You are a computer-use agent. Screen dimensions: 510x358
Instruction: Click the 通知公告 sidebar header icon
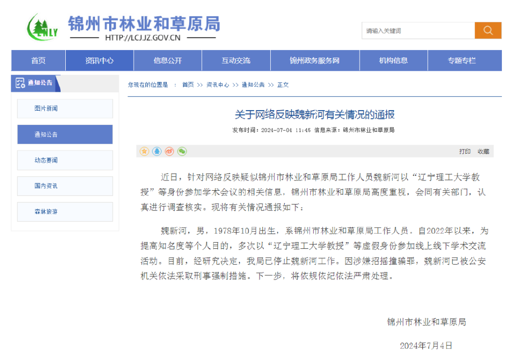click(20, 83)
